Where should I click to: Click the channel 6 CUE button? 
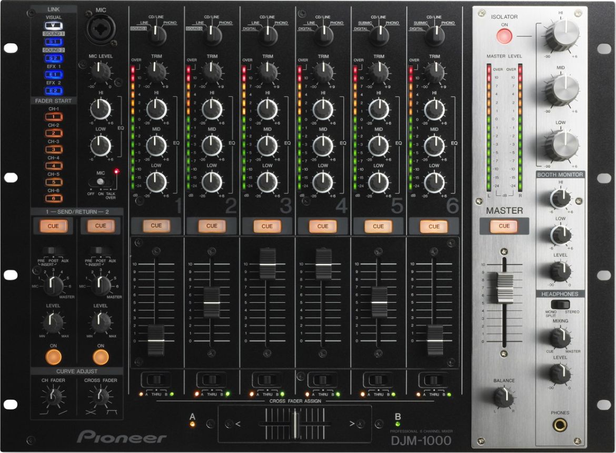coord(434,226)
